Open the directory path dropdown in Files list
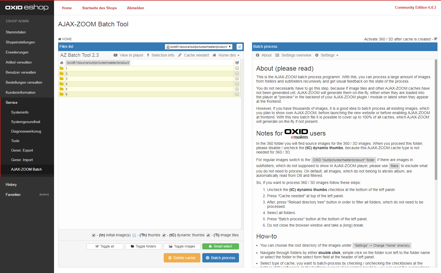Image resolution: width=441 pixels, height=273 pixels. 199,47
